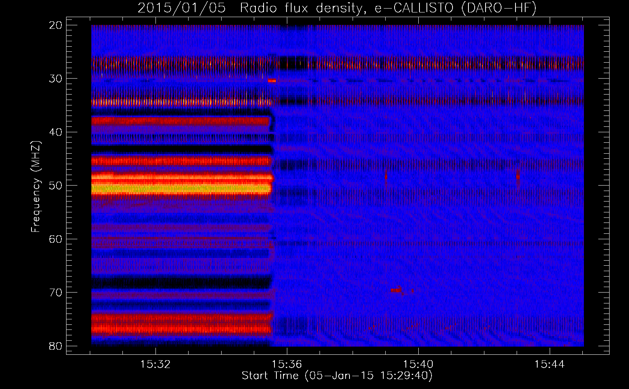
Task: Click the 30 MHz frequency tick label
Action: (x=56, y=79)
